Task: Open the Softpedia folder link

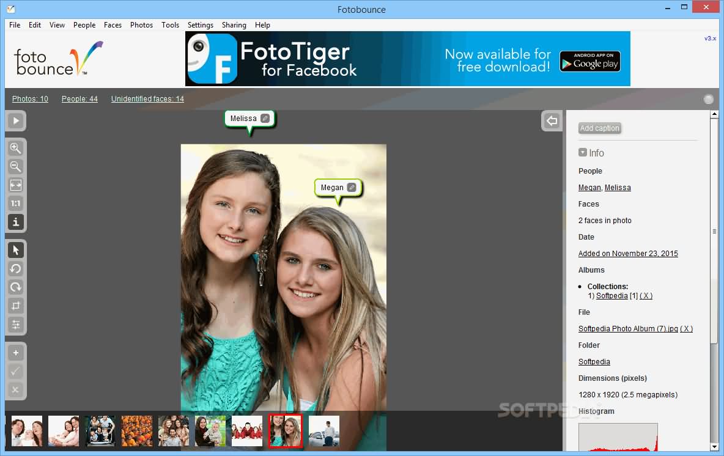Action: pyautogui.click(x=594, y=362)
